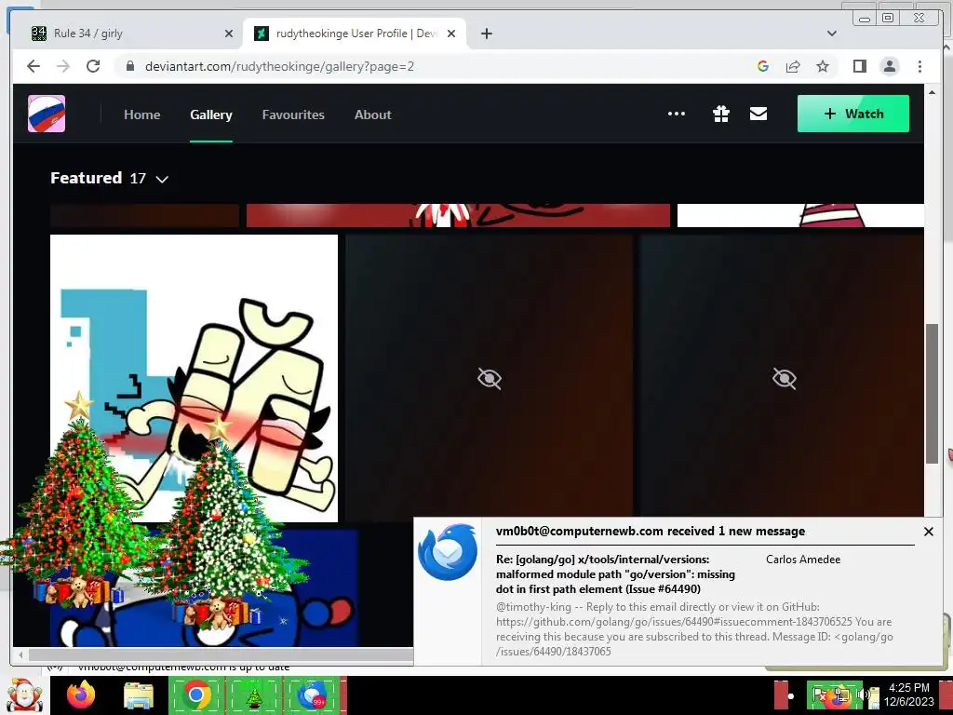This screenshot has height=715, width=953.
Task: Open the Chrome three-dot menu
Action: pos(919,66)
